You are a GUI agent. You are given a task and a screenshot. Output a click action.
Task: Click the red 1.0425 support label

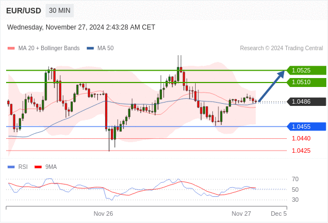301,151
